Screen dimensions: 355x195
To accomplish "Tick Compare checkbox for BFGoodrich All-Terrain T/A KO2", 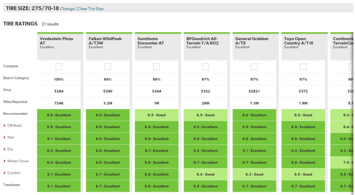I will [205, 67].
